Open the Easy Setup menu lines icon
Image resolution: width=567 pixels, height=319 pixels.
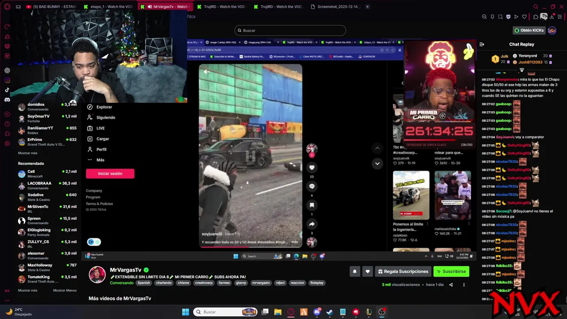[x=560, y=17]
